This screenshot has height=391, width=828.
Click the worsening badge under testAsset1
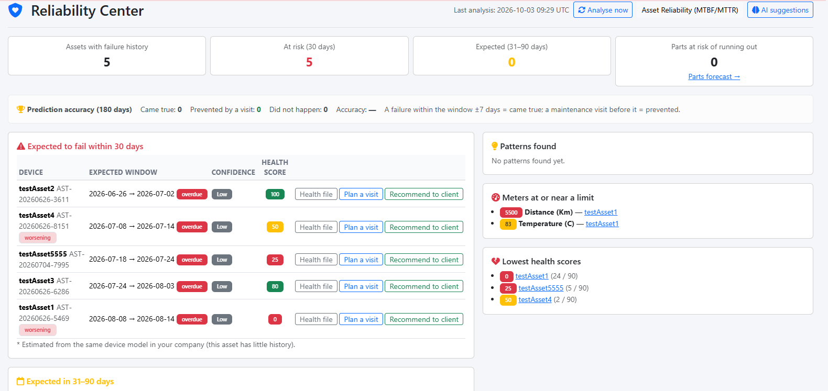38,330
